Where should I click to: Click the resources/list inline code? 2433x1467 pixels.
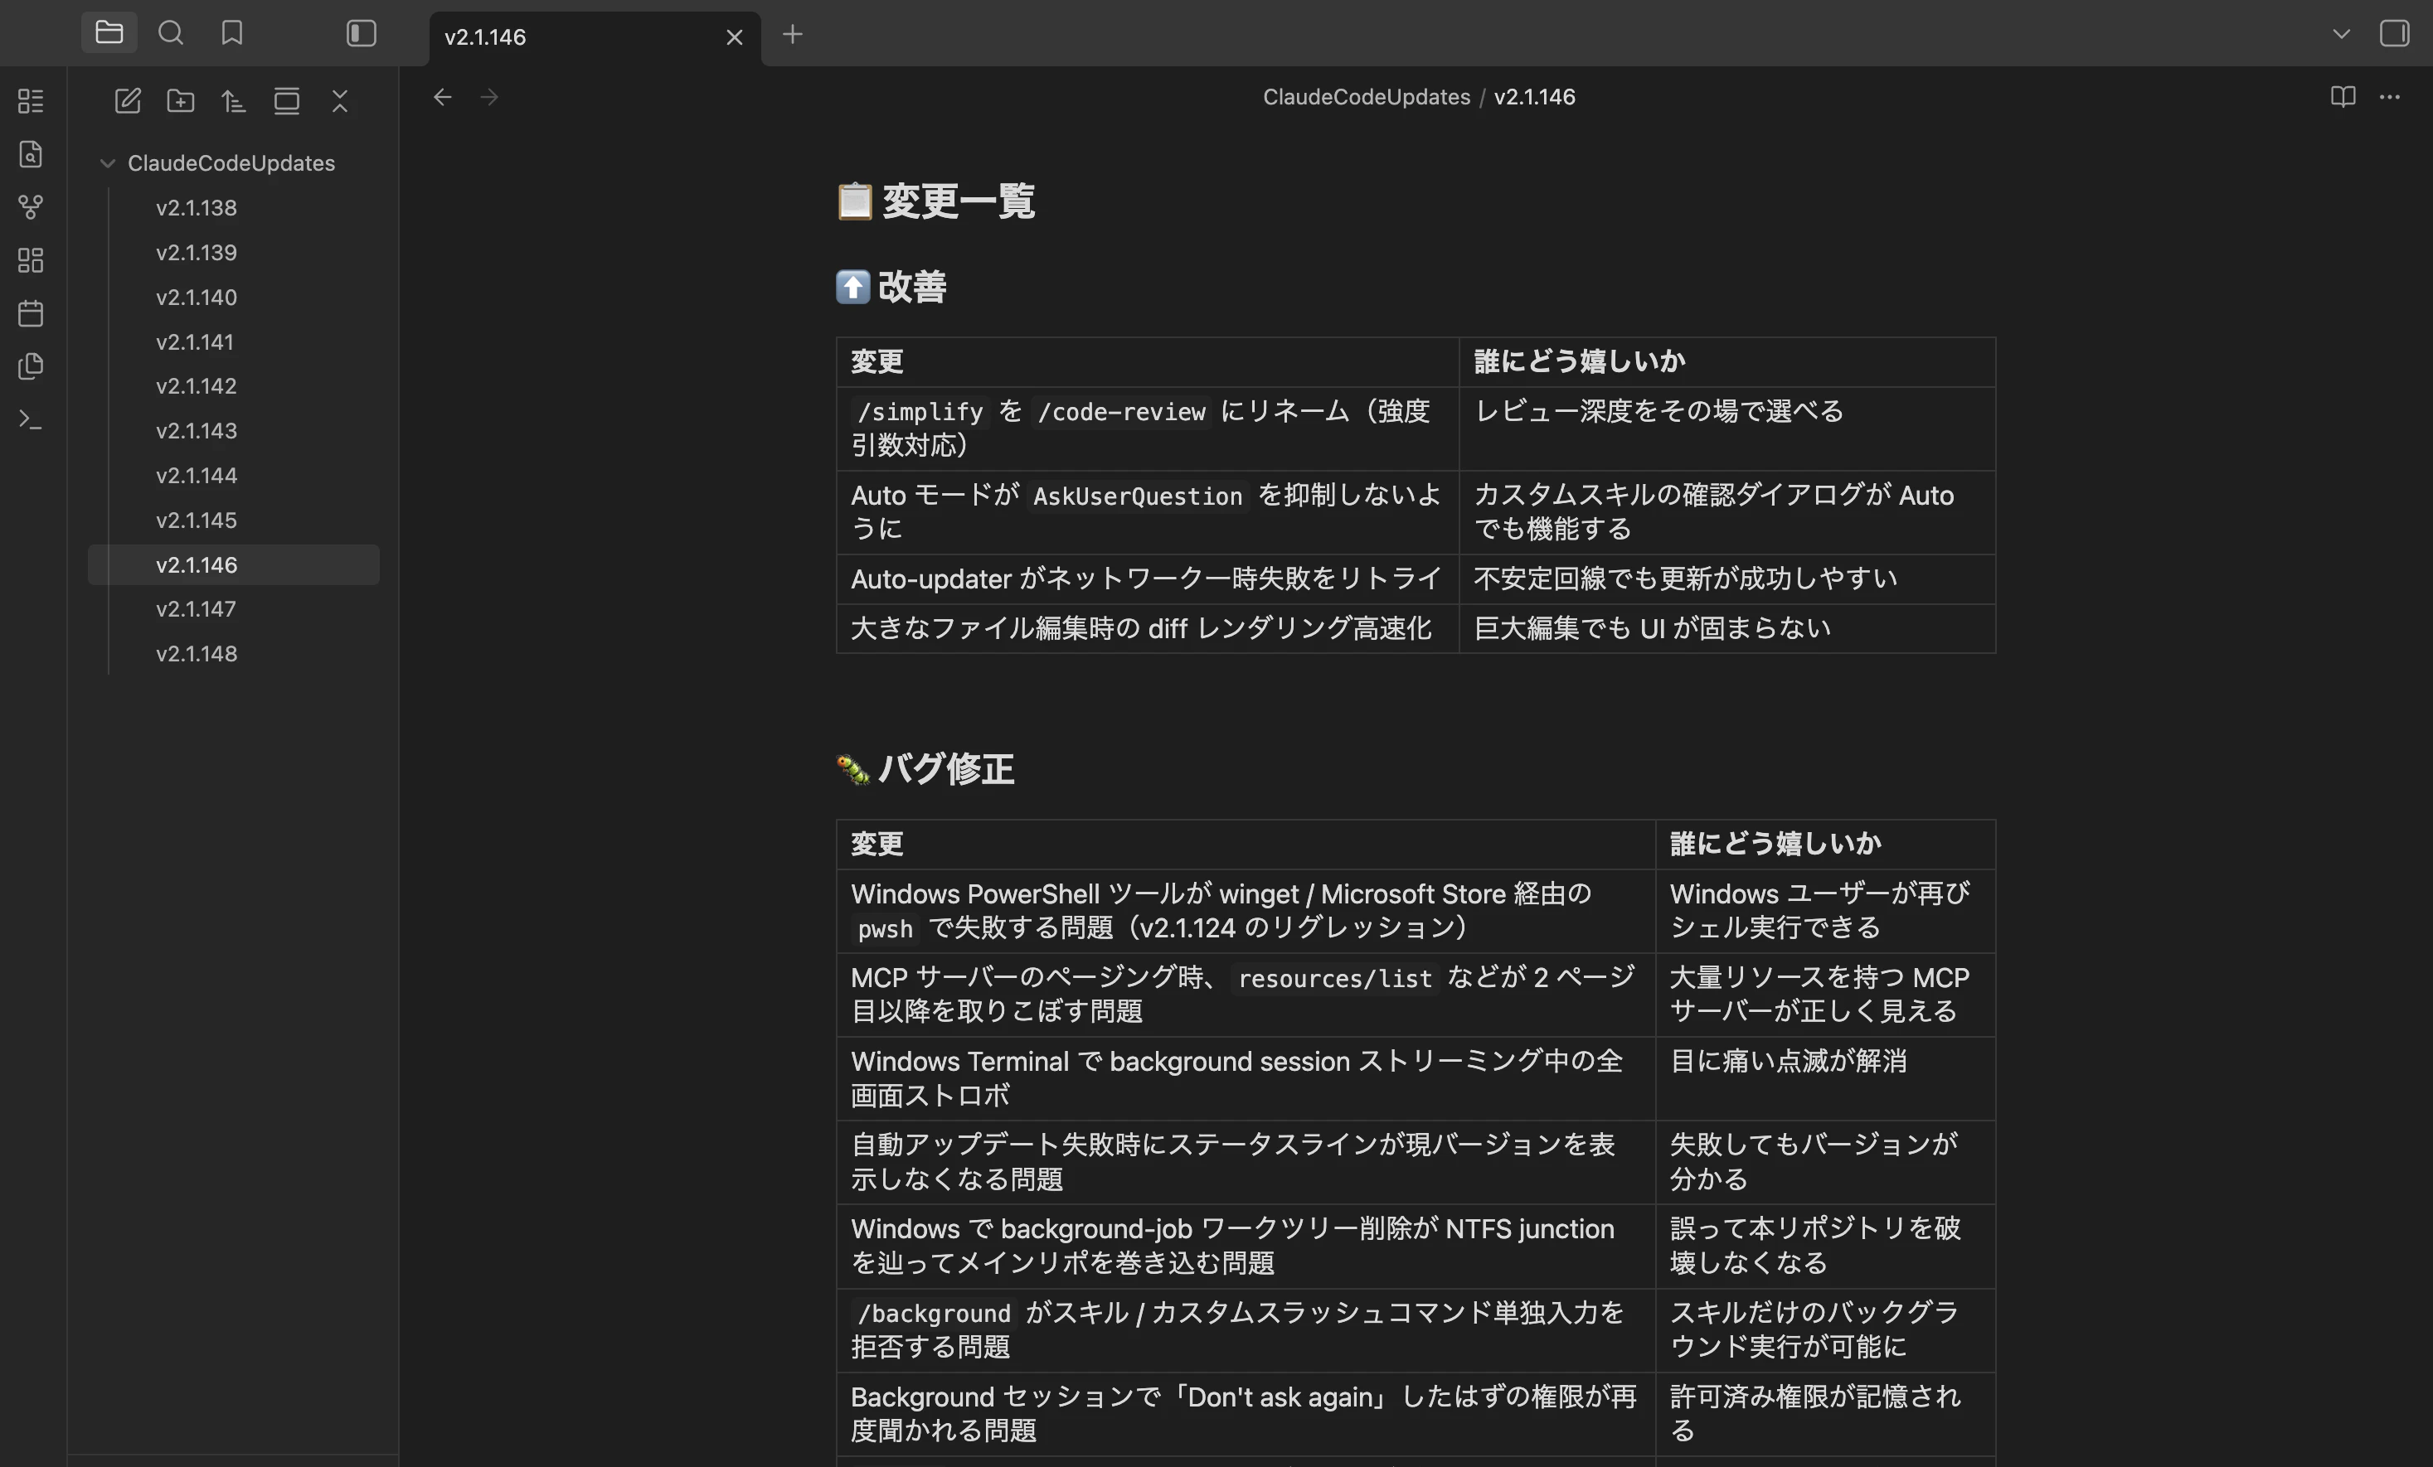tap(1335, 978)
